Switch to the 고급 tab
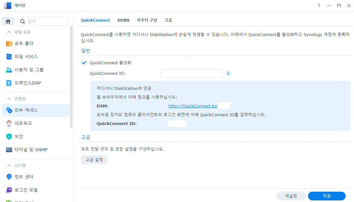Screen dimensions: 354x202 [x=168, y=20]
